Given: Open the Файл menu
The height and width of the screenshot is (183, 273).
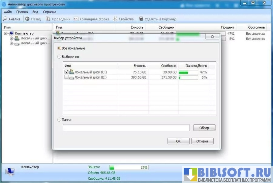Looking at the screenshot, I should [x=7, y=12].
